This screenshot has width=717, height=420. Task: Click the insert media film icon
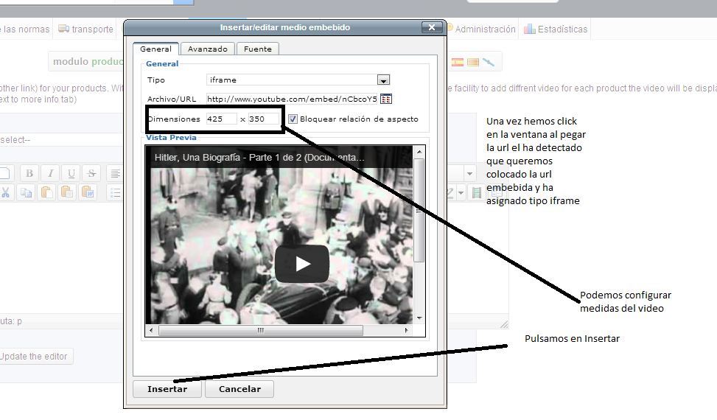(x=477, y=192)
